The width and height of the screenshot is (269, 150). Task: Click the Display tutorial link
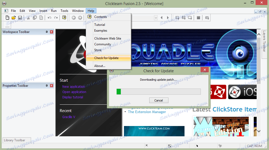pos(73,97)
